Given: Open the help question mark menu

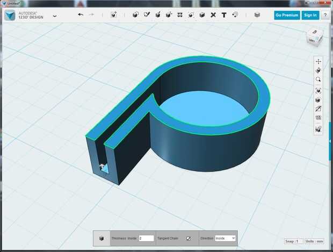Looking at the screenshot, I should (x=325, y=15).
